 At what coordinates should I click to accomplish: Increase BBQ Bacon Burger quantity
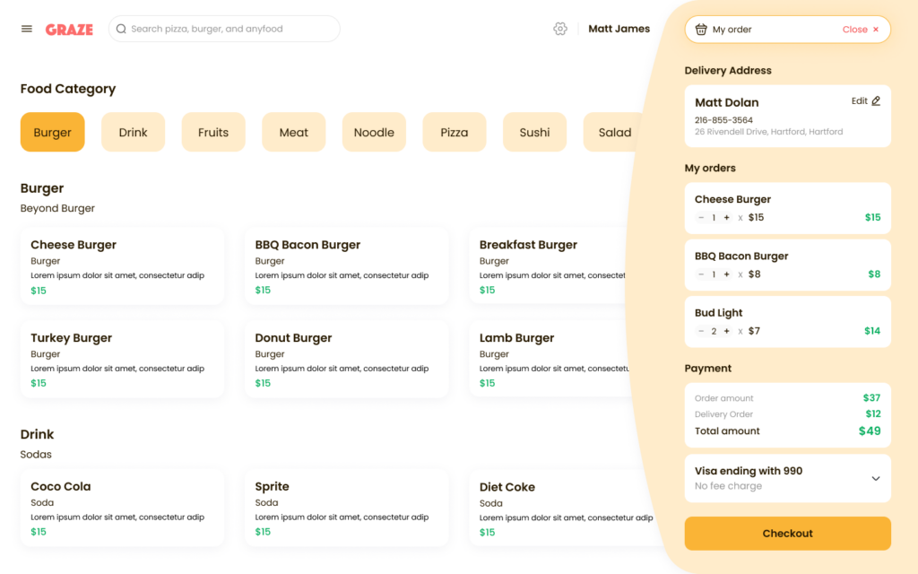point(724,274)
